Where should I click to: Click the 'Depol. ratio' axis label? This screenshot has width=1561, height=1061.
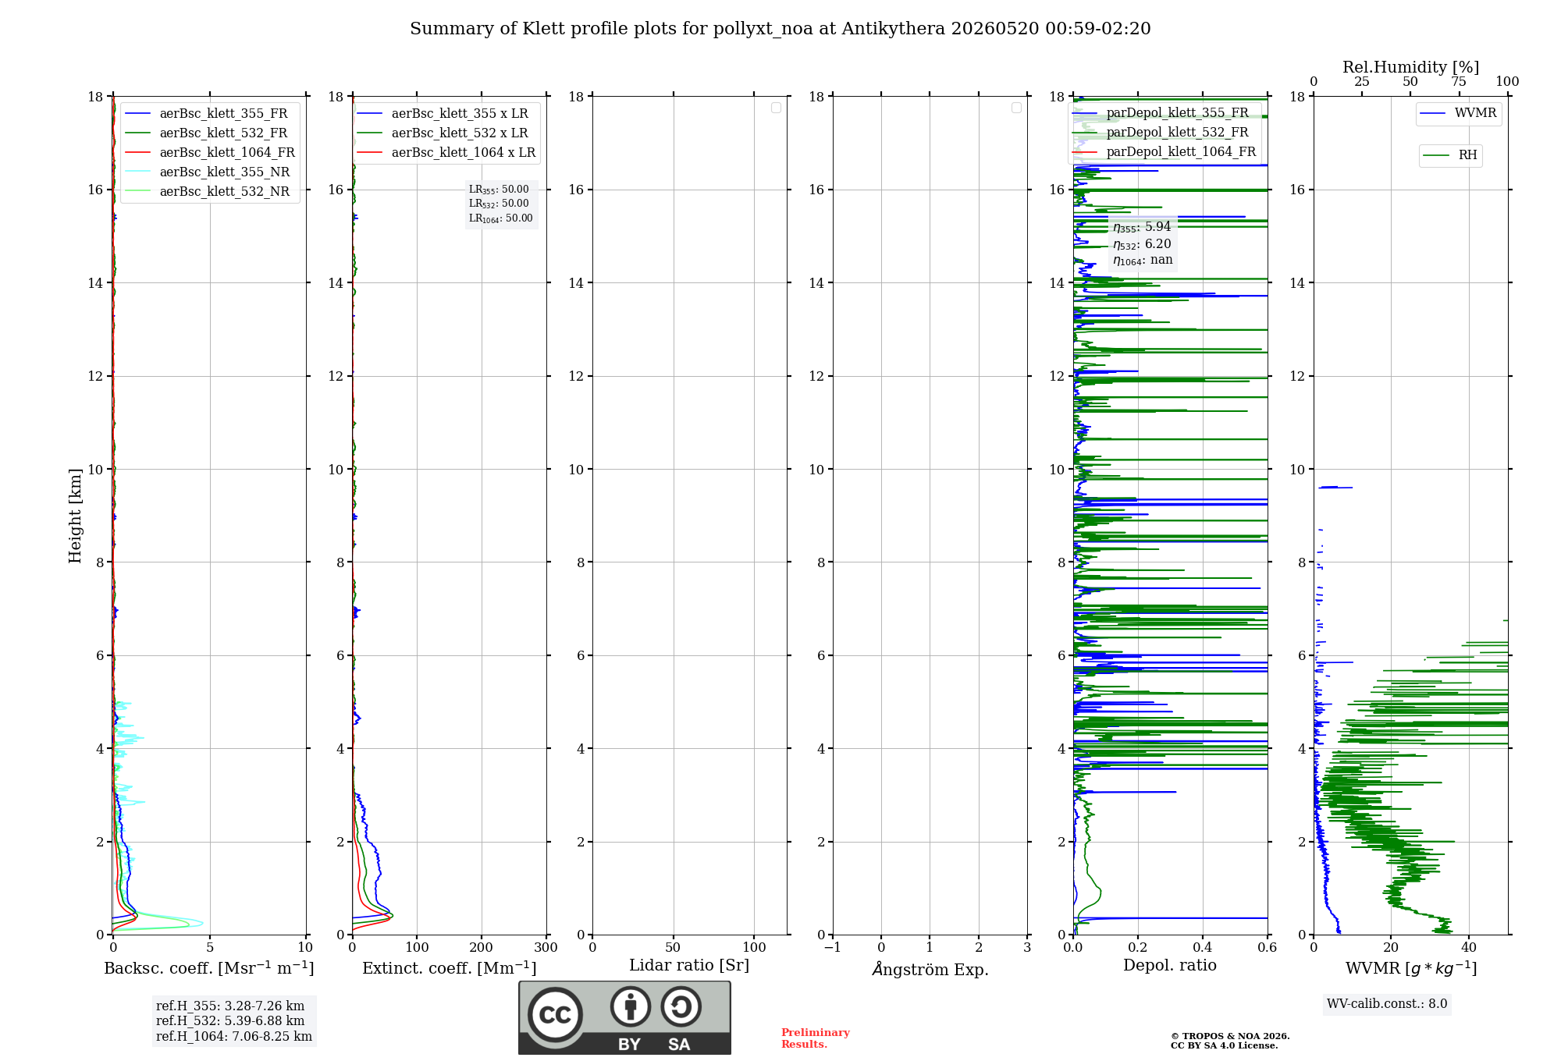(1170, 965)
